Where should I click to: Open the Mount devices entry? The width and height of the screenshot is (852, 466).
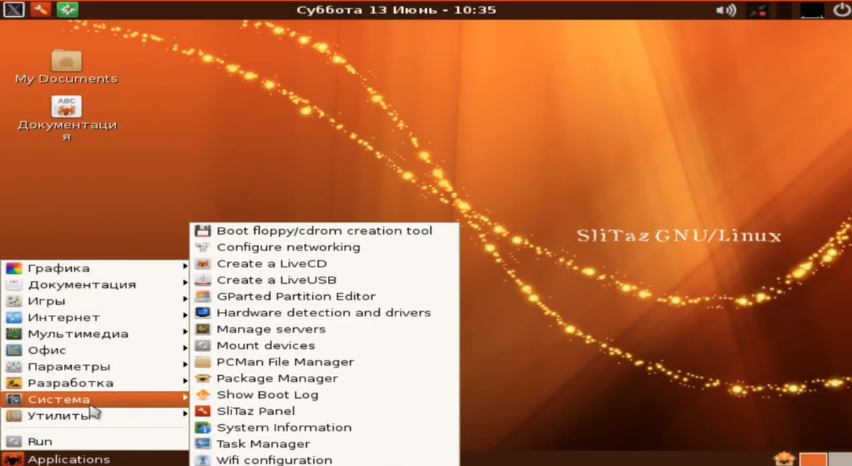click(325, 345)
